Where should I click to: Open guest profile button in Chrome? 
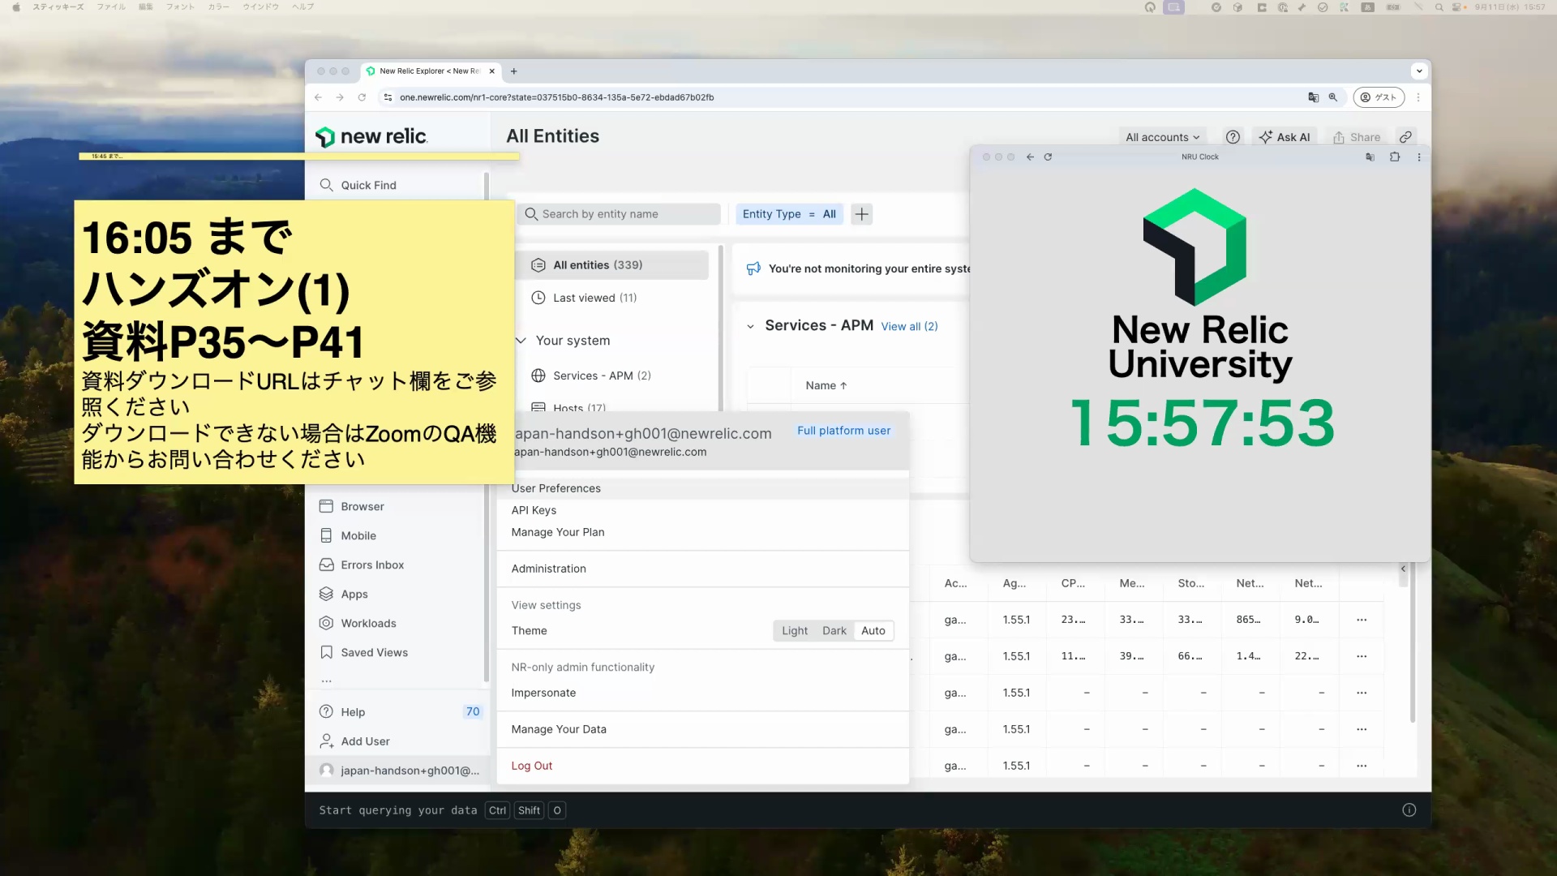[x=1379, y=97]
